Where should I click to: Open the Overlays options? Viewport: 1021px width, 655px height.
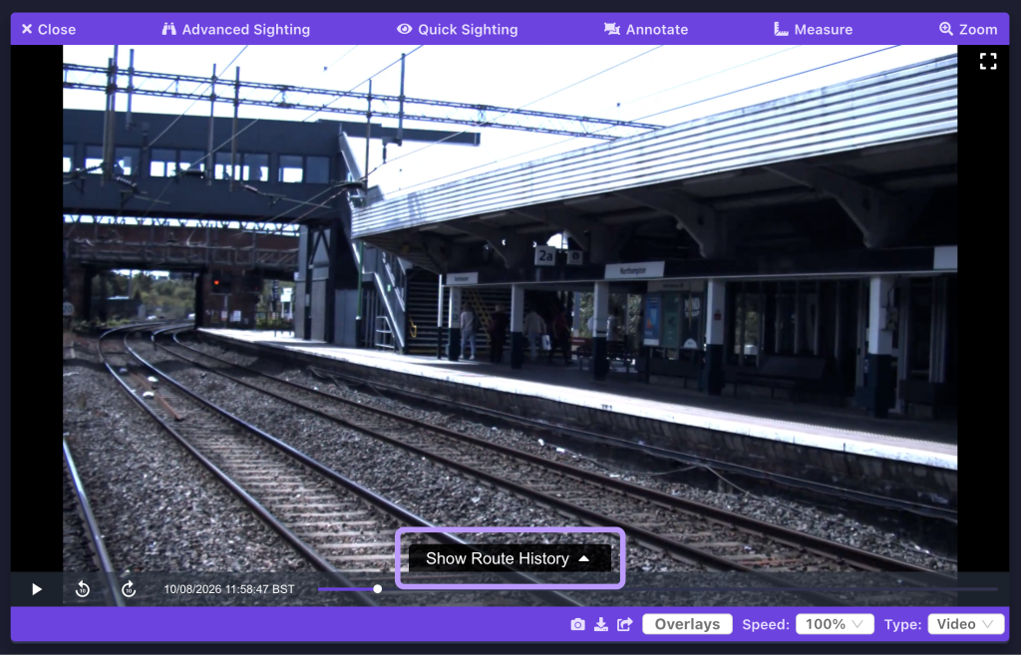(687, 624)
